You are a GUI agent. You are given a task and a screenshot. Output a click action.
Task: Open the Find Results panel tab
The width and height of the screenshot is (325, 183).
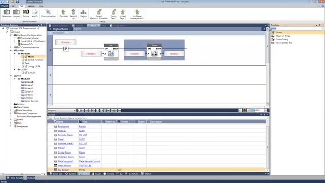[15, 178]
